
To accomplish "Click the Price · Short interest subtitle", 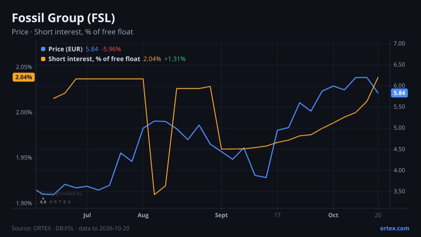I will (x=72, y=32).
